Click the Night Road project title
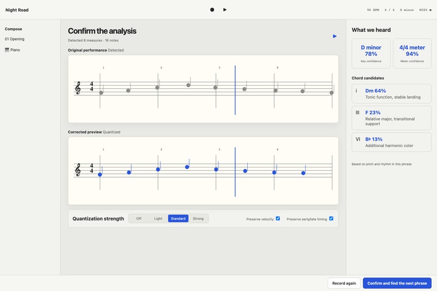Screen dimensions: 437x291 (x=17, y=10)
